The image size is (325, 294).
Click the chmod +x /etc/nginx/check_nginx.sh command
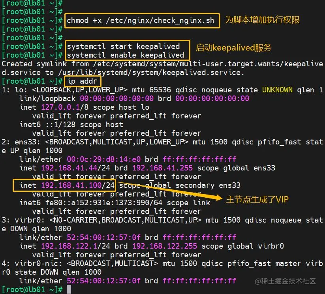click(x=140, y=21)
